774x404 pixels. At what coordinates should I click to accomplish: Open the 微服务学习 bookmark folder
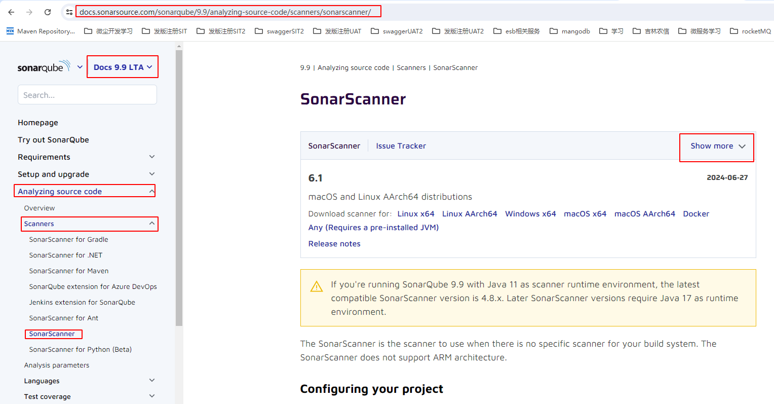700,31
